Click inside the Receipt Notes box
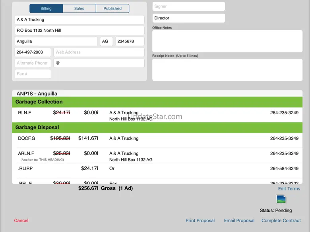 tap(227, 70)
